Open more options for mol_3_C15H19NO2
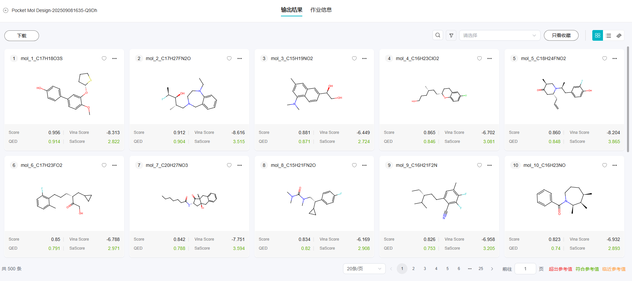 tap(364, 58)
